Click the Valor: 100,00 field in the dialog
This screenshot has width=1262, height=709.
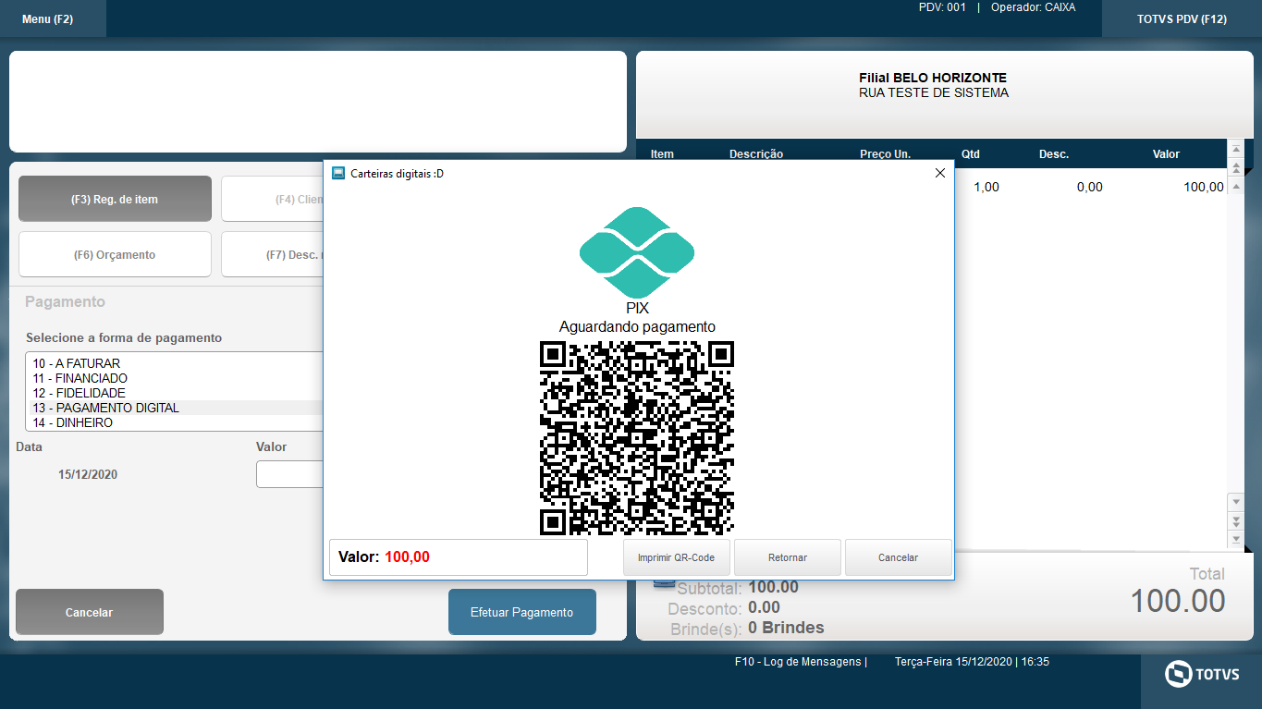point(459,557)
